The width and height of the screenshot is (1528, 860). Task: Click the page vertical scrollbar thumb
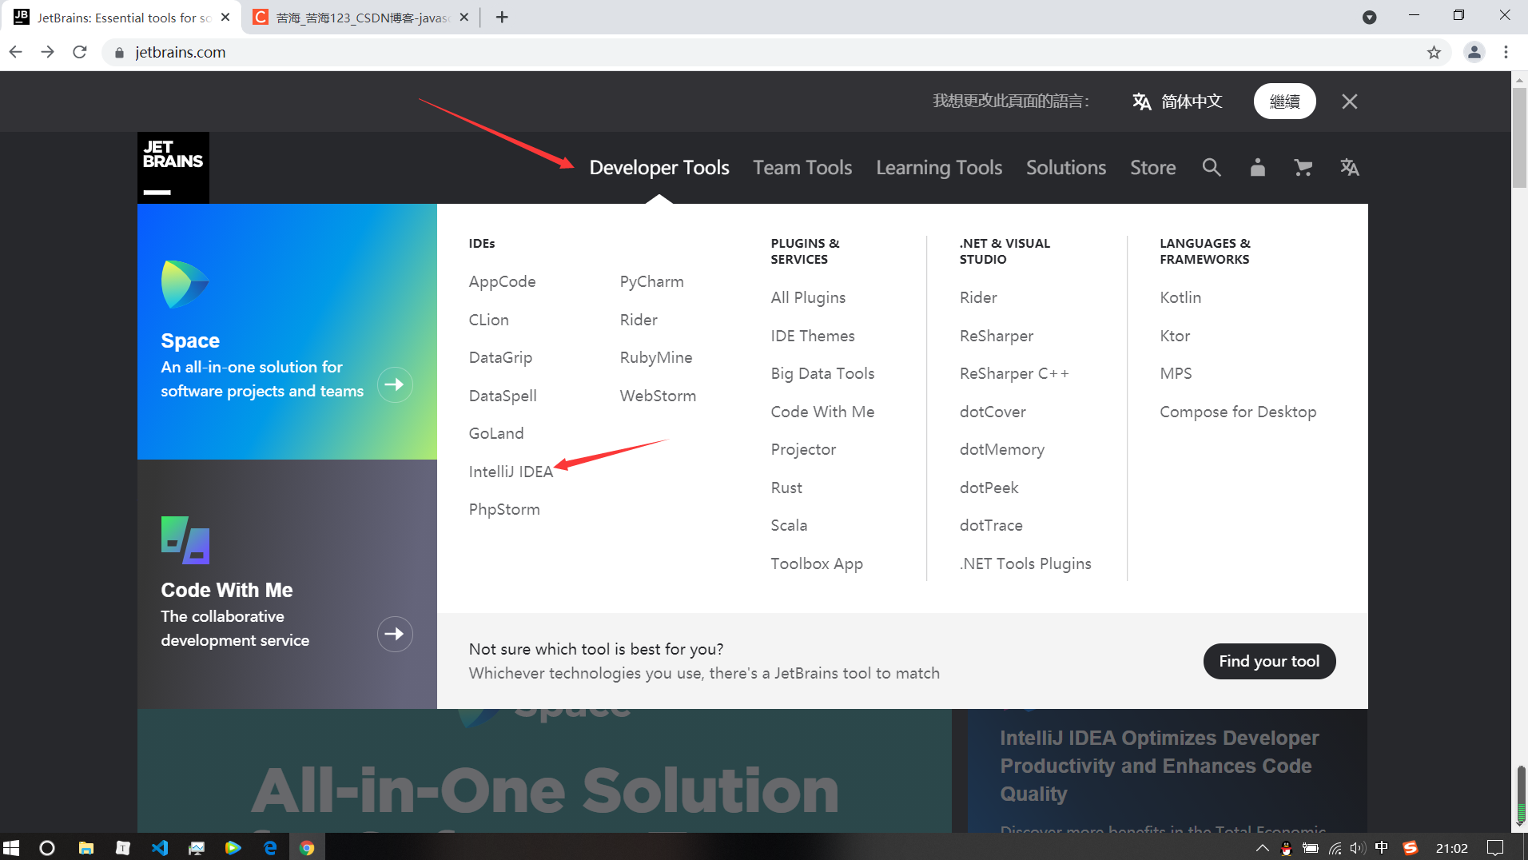point(1519,140)
